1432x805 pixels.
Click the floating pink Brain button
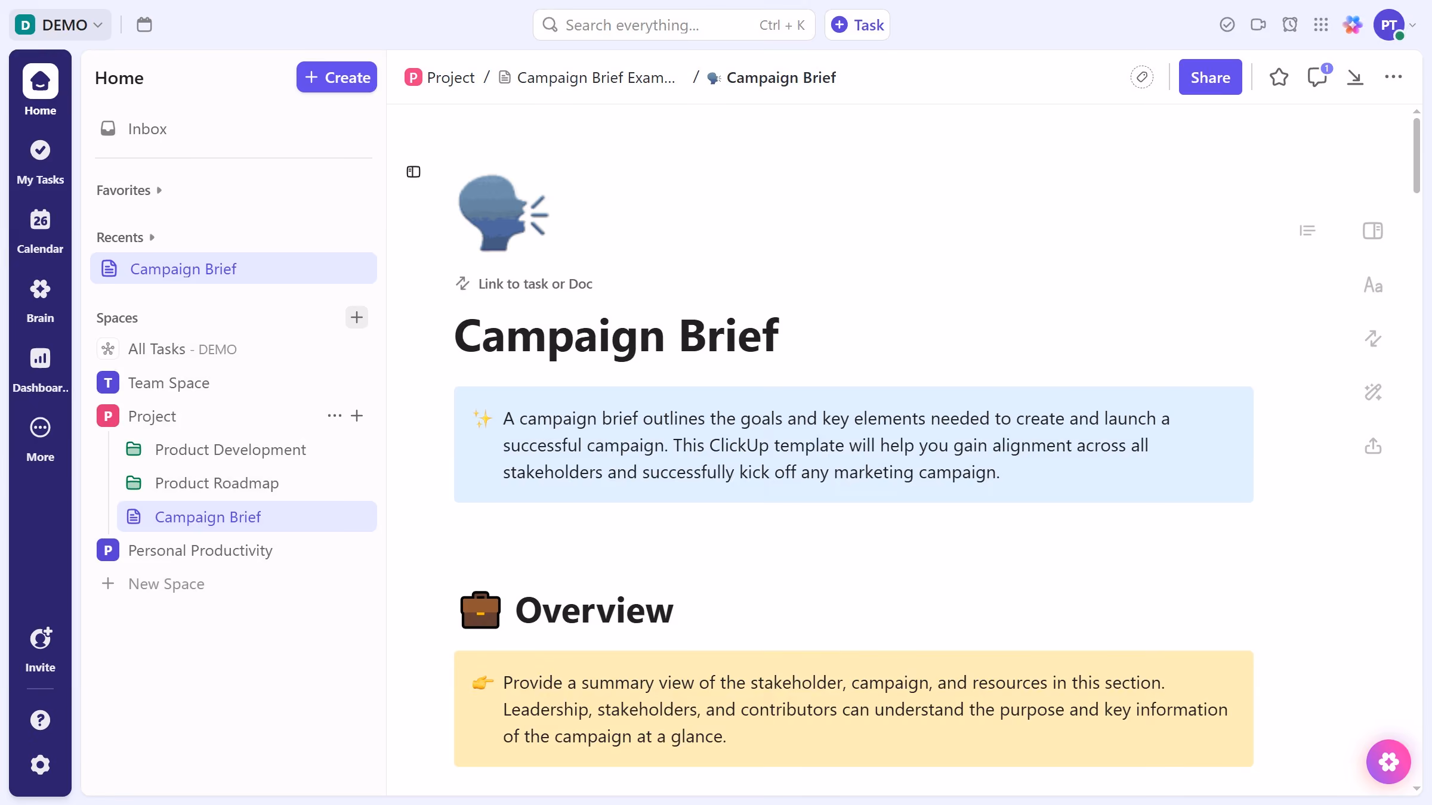click(1388, 761)
